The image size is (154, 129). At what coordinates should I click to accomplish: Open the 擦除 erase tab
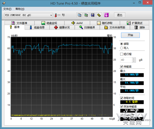(140, 27)
